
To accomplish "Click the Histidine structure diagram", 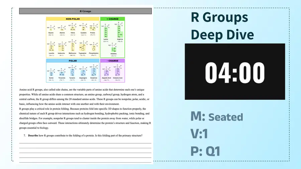I will [113, 47].
